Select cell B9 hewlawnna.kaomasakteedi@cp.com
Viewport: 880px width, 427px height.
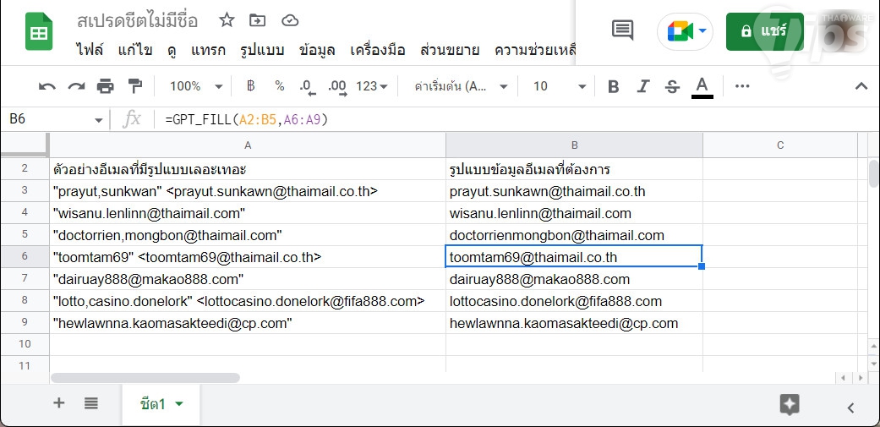pyautogui.click(x=574, y=323)
